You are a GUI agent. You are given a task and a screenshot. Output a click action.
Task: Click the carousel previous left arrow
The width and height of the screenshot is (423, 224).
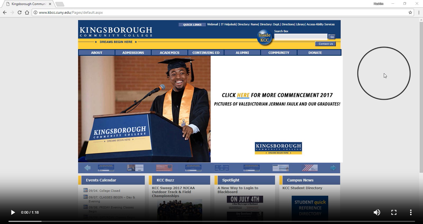87,168
